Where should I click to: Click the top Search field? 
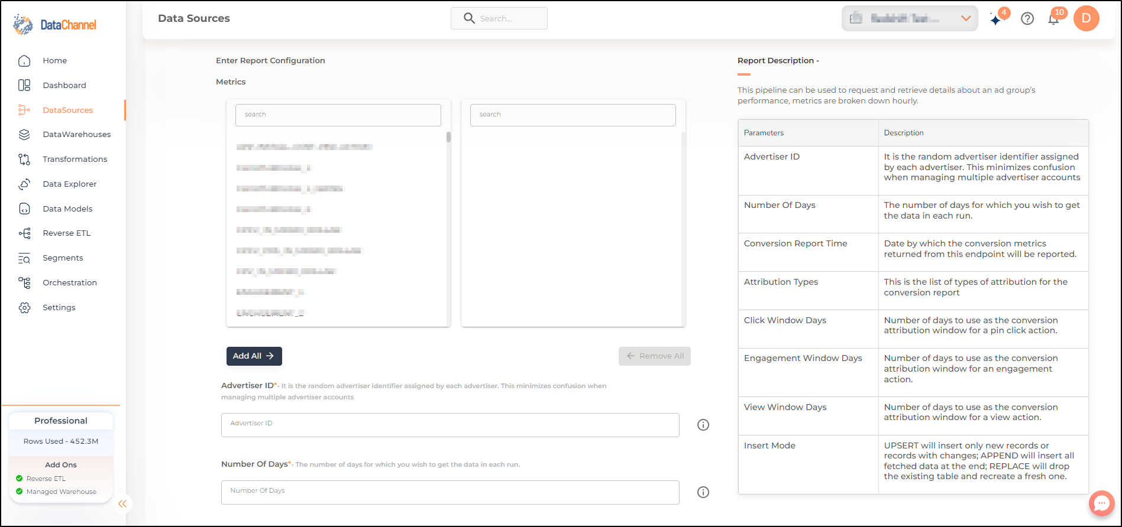coord(499,18)
